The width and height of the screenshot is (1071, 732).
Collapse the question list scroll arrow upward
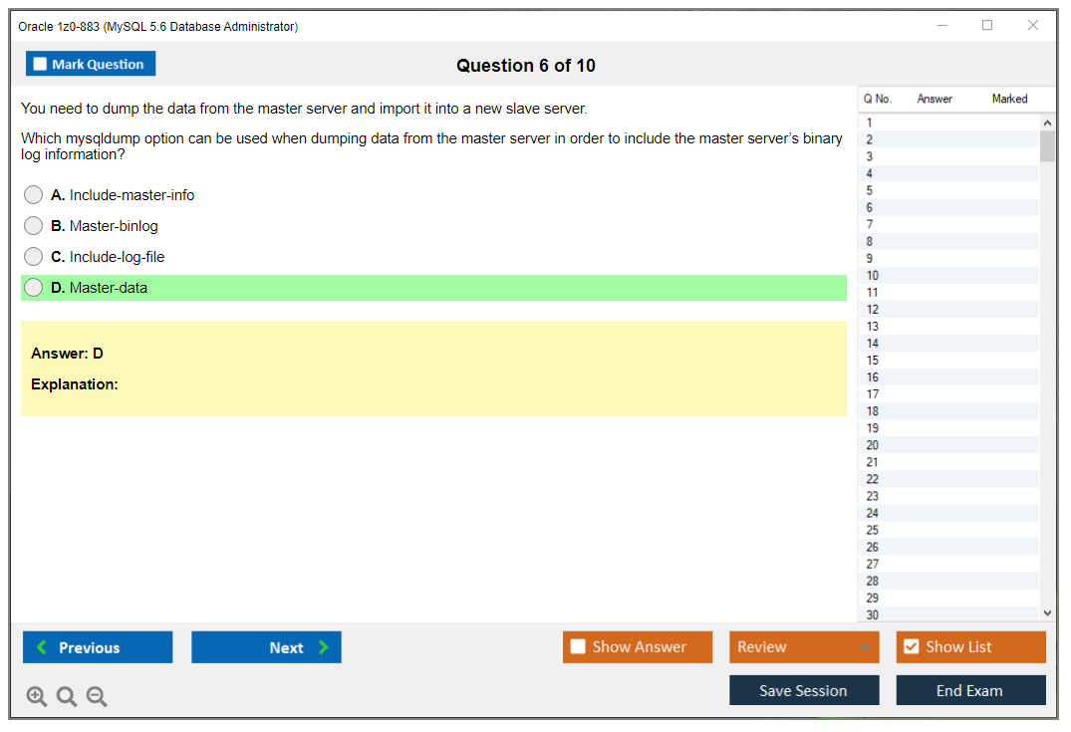[1048, 122]
